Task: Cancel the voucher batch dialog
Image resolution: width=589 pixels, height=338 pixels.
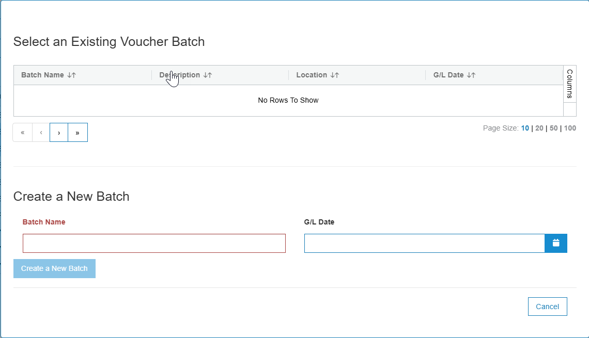Action: point(547,307)
